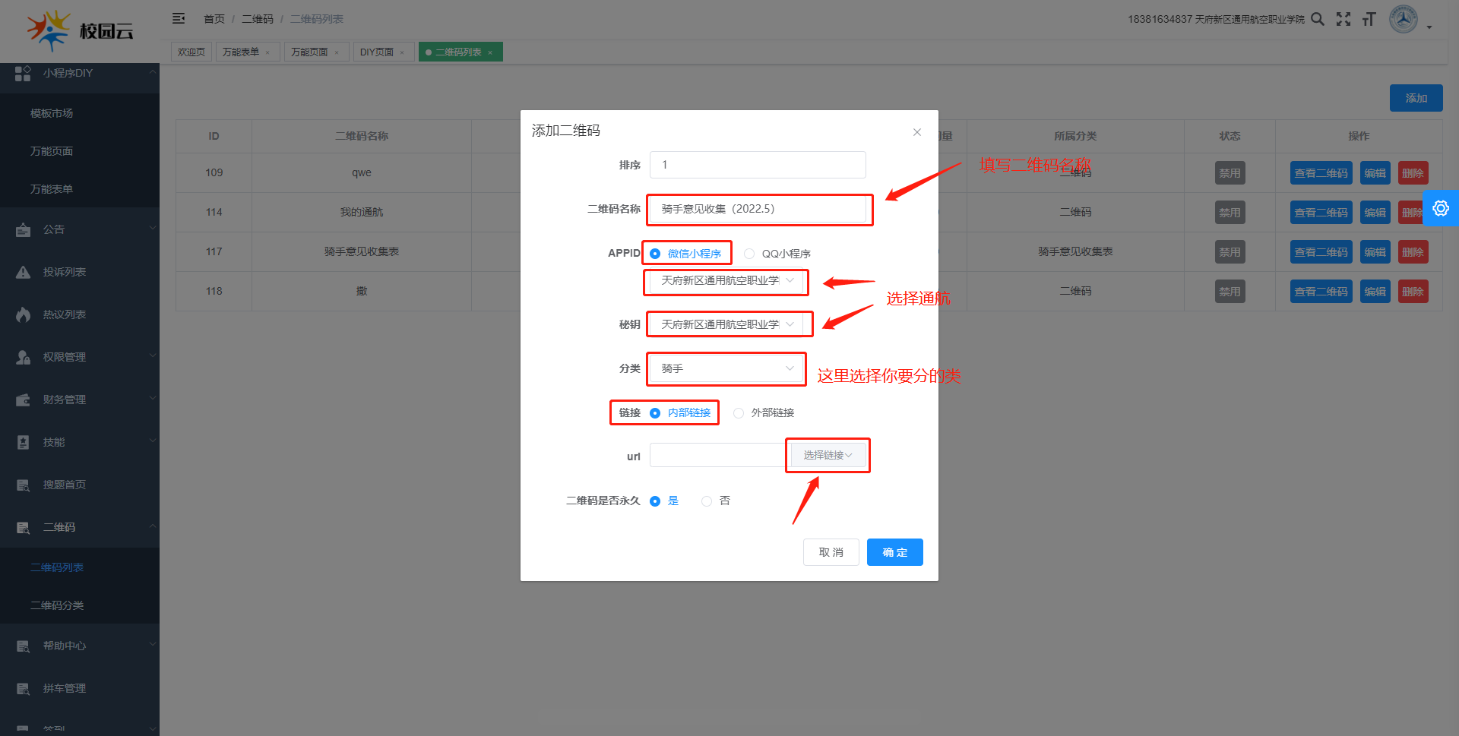Click the 二维码 breadcrumb item
Viewport: 1459px width, 736px height.
pyautogui.click(x=258, y=19)
